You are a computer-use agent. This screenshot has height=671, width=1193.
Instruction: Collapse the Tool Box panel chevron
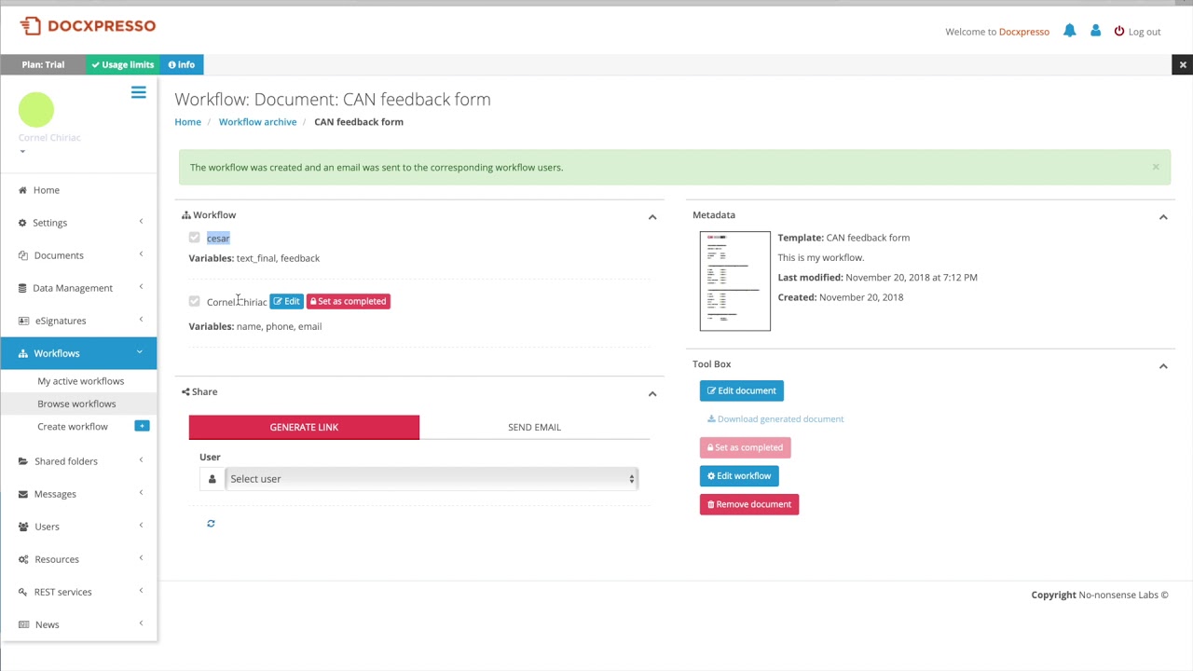1163,365
